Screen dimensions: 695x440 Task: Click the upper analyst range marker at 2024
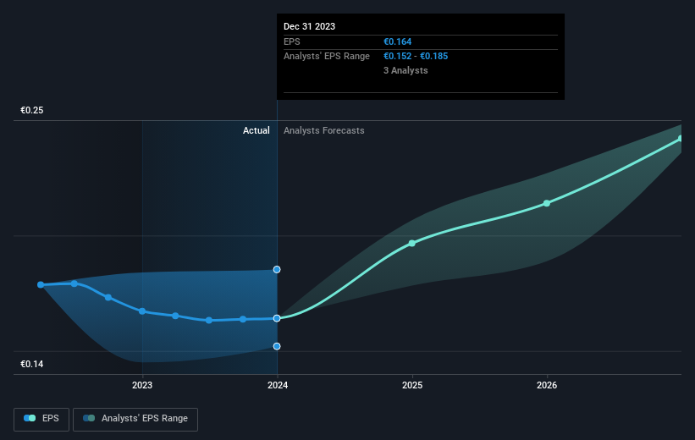[277, 269]
